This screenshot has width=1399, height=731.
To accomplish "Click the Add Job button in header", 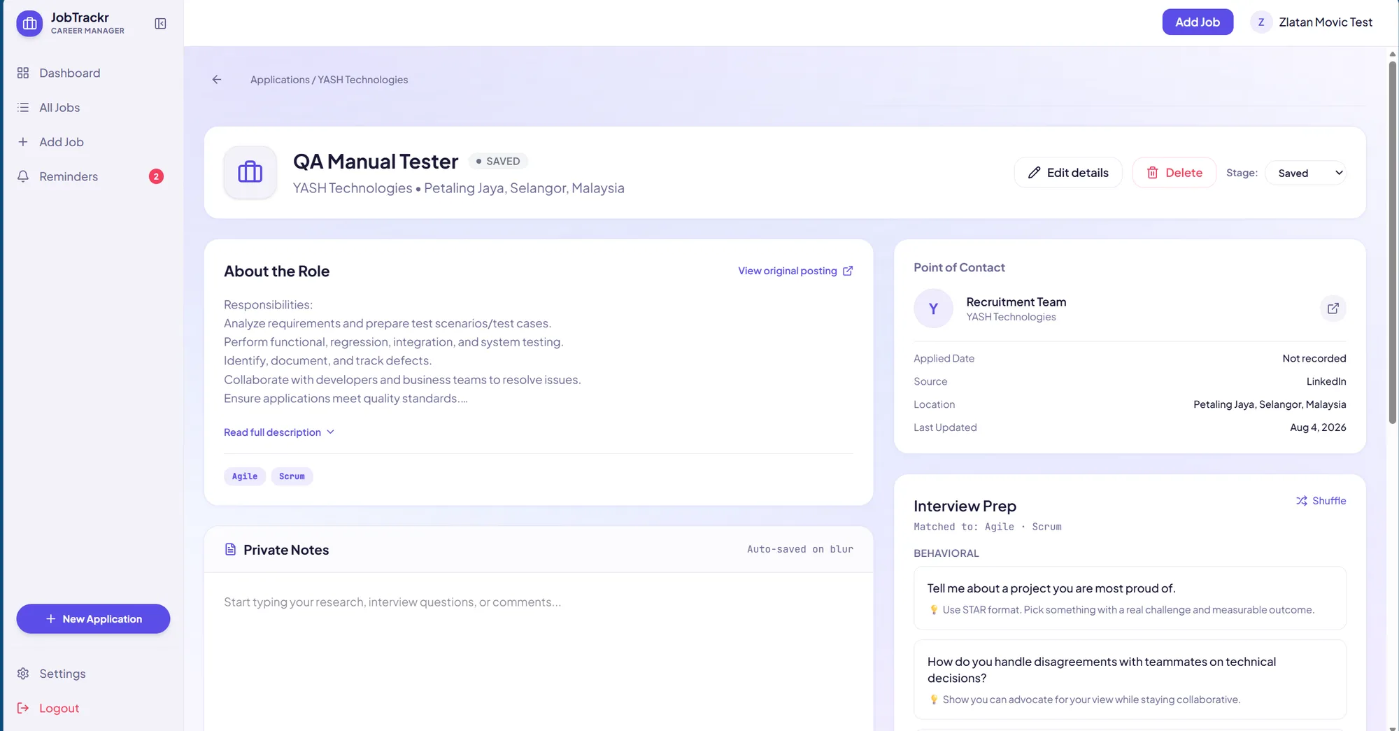I will click(x=1198, y=22).
